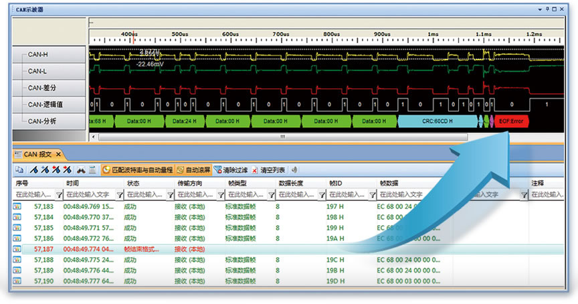
Task: Click the copy icon in CAN 报文 toolbar
Action: [19, 170]
